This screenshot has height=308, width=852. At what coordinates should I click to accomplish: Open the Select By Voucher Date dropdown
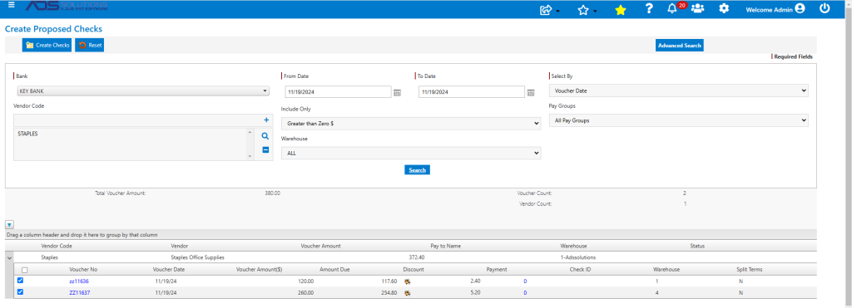(679, 90)
